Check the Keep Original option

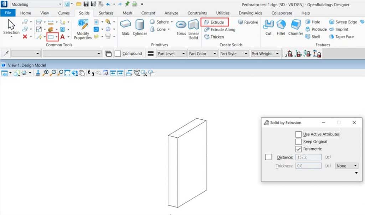(x=299, y=142)
